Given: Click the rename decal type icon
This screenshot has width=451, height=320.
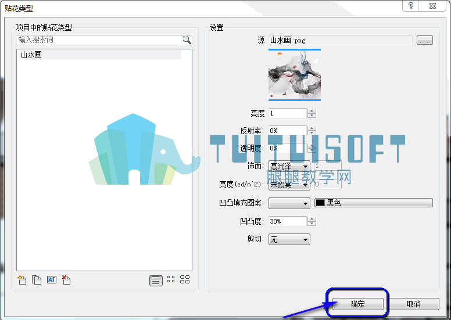Looking at the screenshot, I should point(52,280).
